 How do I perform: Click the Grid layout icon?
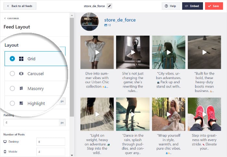point(21,59)
